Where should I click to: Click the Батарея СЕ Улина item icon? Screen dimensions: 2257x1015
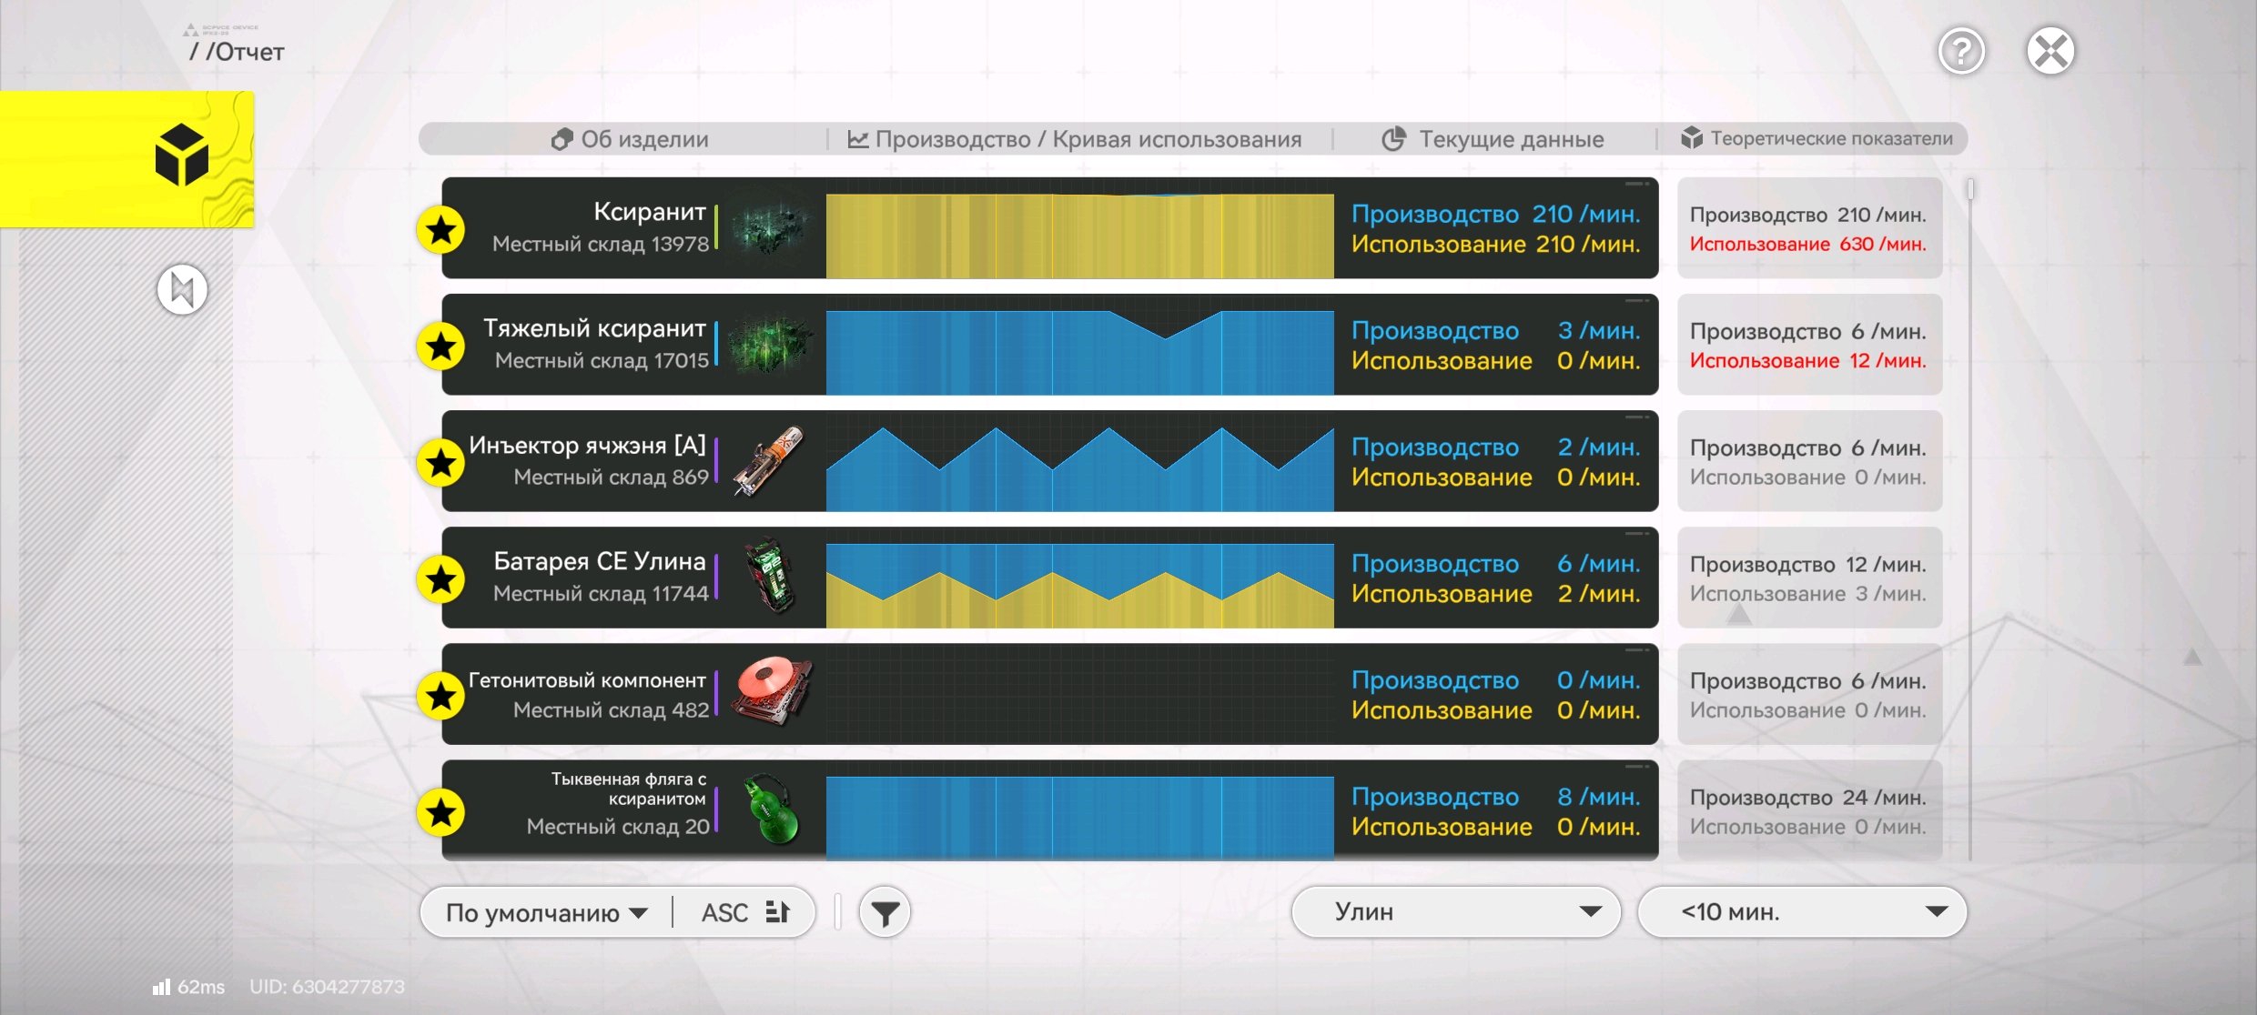tap(771, 578)
